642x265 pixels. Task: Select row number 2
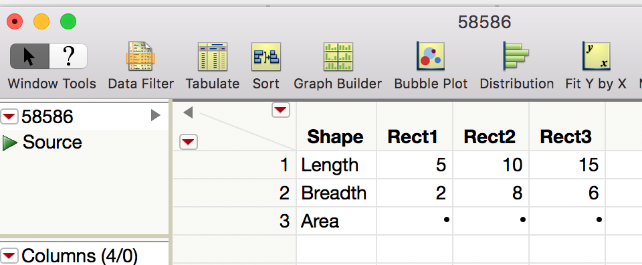click(235, 193)
